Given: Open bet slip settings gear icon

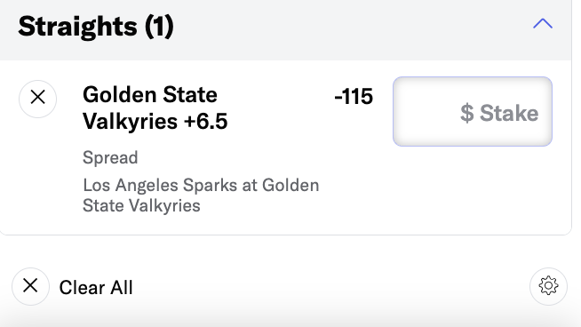Looking at the screenshot, I should coord(548,286).
